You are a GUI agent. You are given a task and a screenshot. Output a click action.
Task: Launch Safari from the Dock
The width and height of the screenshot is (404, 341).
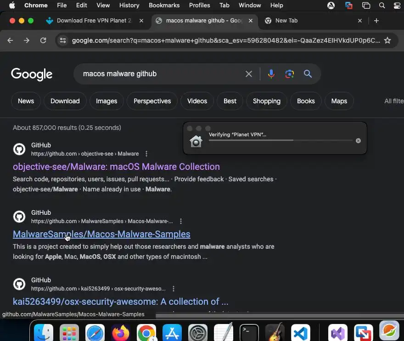point(95,332)
